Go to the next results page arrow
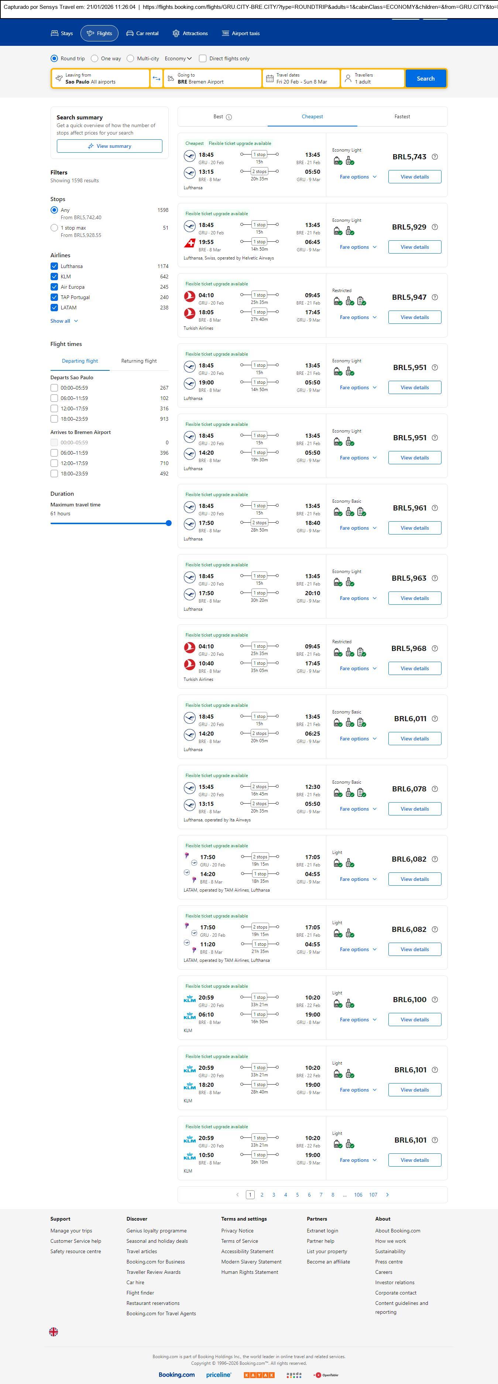The image size is (498, 1384). point(388,1194)
